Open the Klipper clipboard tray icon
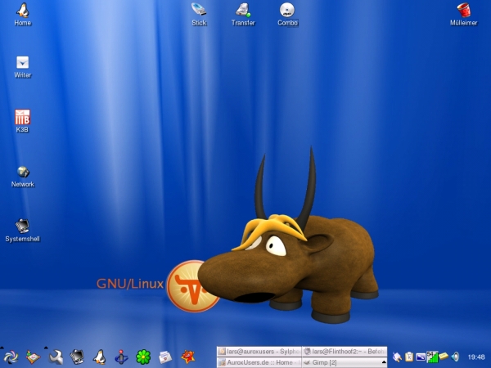Screen dimensions: 491x368 [409, 357]
